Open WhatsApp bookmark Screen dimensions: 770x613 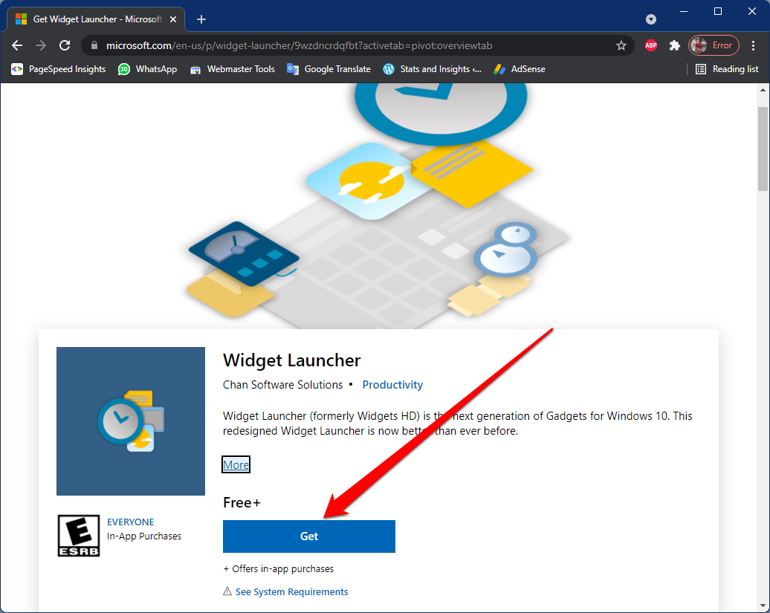(x=147, y=69)
